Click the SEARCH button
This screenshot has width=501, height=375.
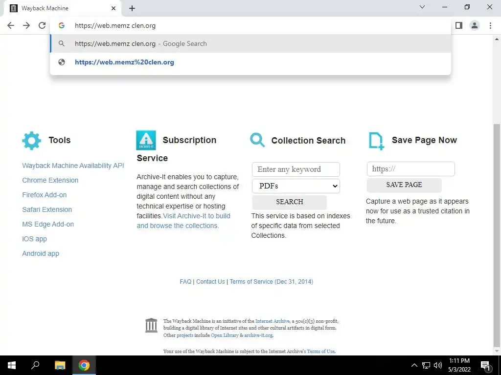pos(290,202)
